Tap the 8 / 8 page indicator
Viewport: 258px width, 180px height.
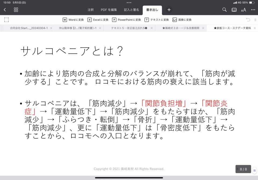[243, 169]
